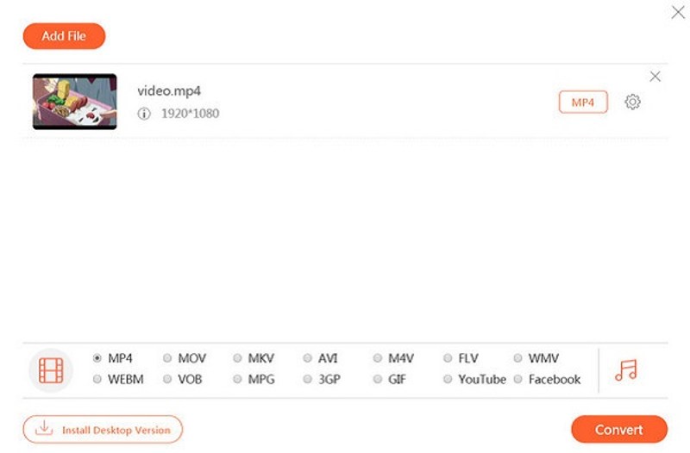Choose MKV as output format
690x453 pixels.
pyautogui.click(x=238, y=358)
